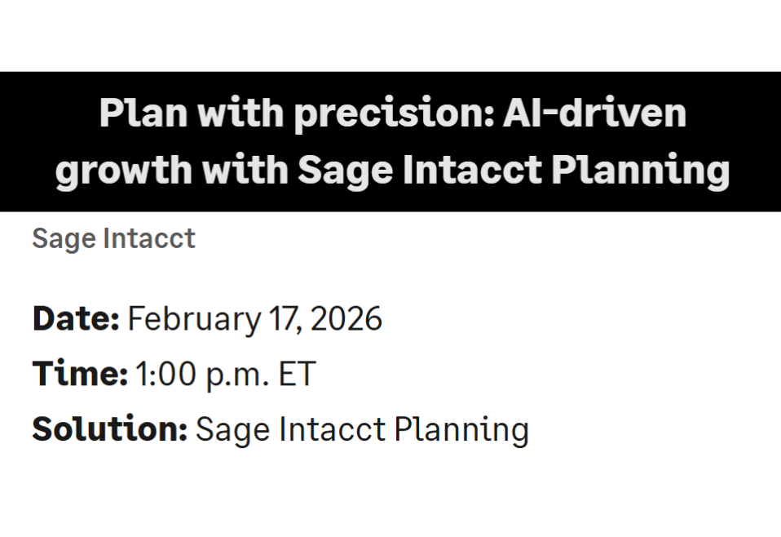781x537 pixels.
Task: Click the bold "Solution:" label
Action: (x=109, y=428)
